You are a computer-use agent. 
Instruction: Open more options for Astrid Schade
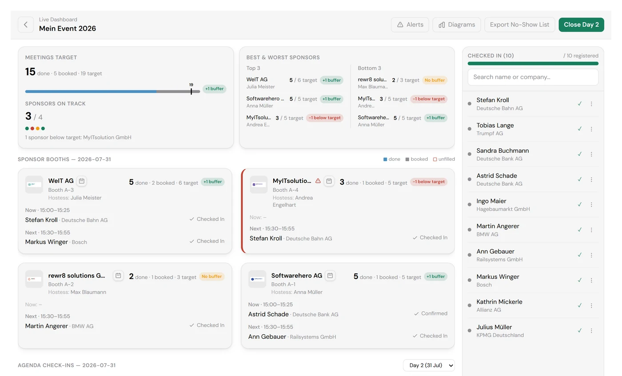click(591, 179)
